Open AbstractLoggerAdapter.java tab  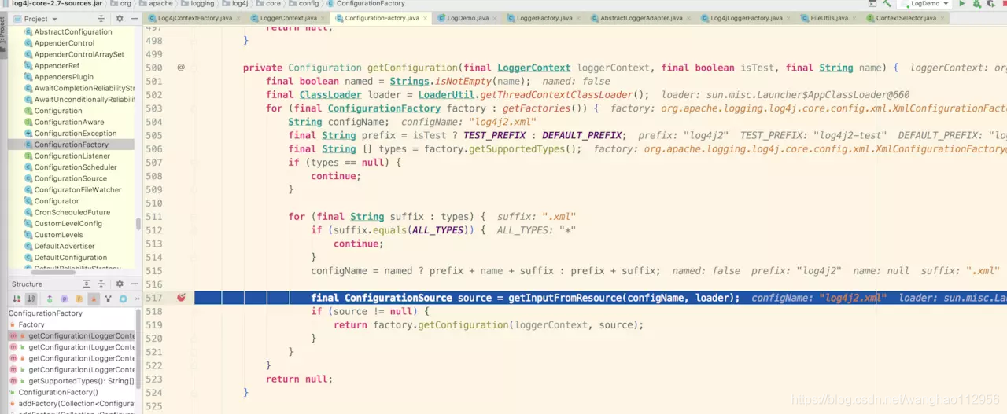640,18
